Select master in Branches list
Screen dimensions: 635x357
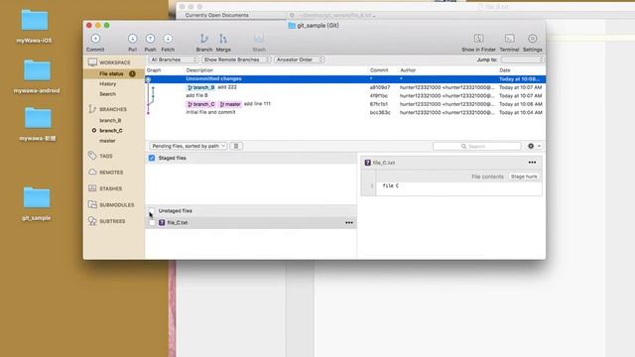pos(107,141)
